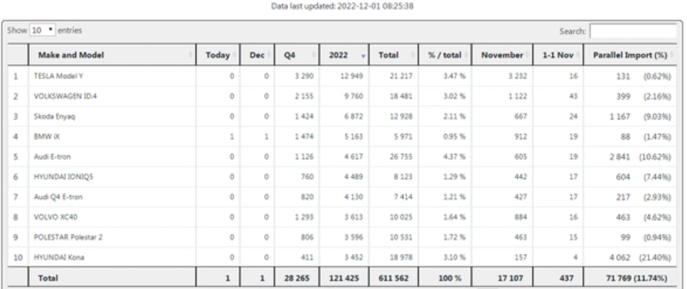The image size is (687, 289).
Task: Select the TESLA Model Y row
Action: pos(342,76)
